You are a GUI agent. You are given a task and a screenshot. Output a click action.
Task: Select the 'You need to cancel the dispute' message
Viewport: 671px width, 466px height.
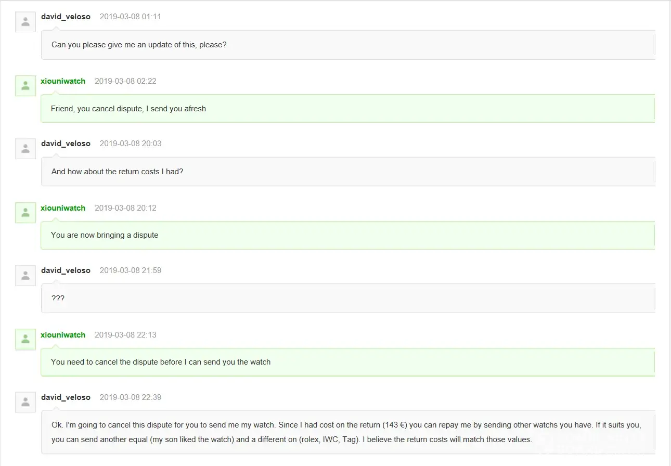click(161, 362)
